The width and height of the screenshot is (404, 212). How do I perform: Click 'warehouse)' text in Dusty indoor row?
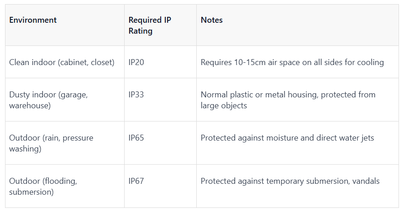(30, 106)
